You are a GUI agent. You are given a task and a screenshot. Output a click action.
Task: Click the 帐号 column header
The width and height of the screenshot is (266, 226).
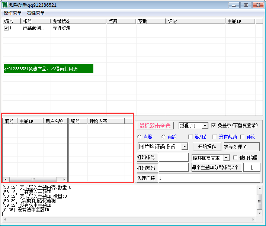coord(36,21)
